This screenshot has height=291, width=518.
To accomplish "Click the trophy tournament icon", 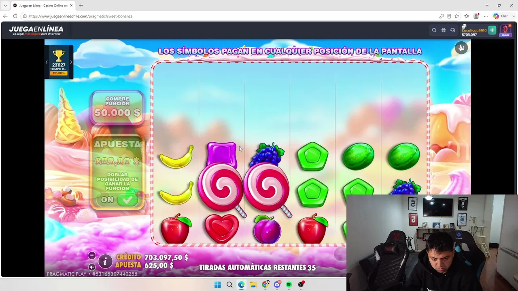I will click(59, 56).
